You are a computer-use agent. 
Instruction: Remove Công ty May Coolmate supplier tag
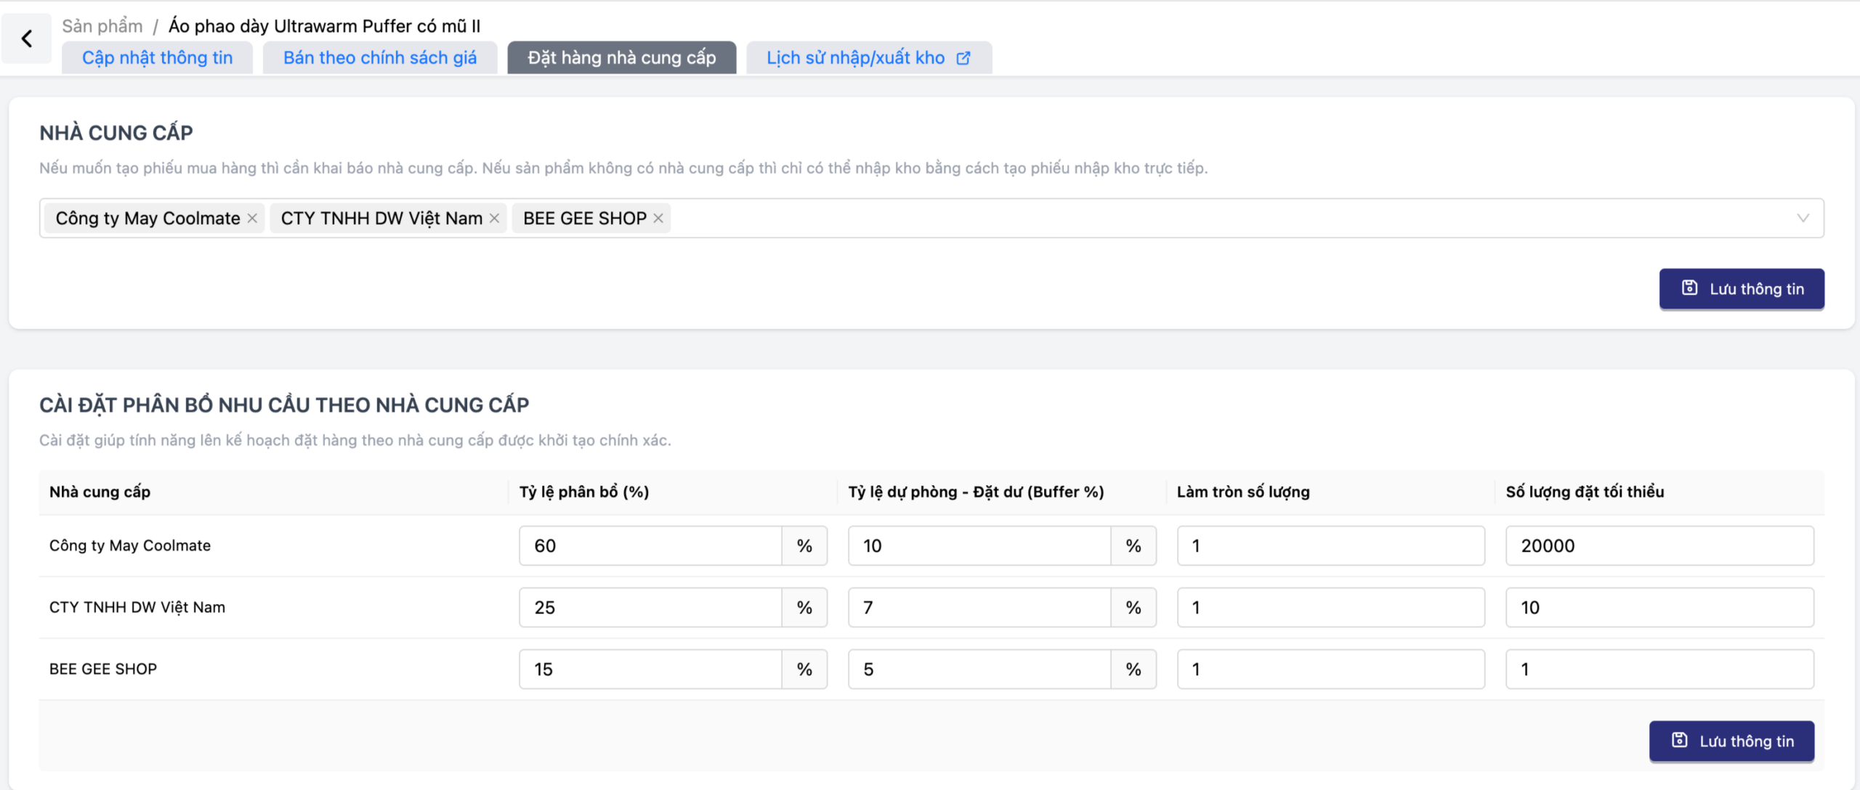[252, 219]
